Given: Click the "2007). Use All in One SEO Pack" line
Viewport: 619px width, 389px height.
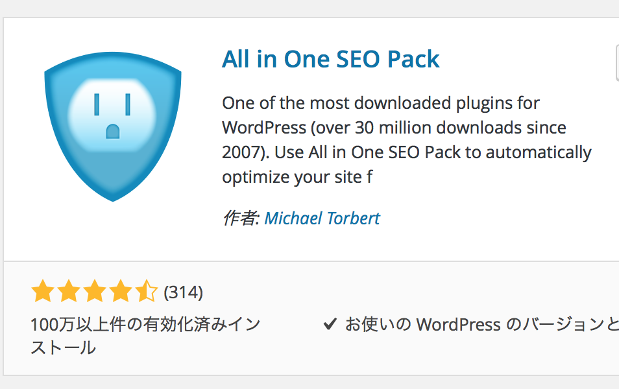Looking at the screenshot, I should click(406, 152).
